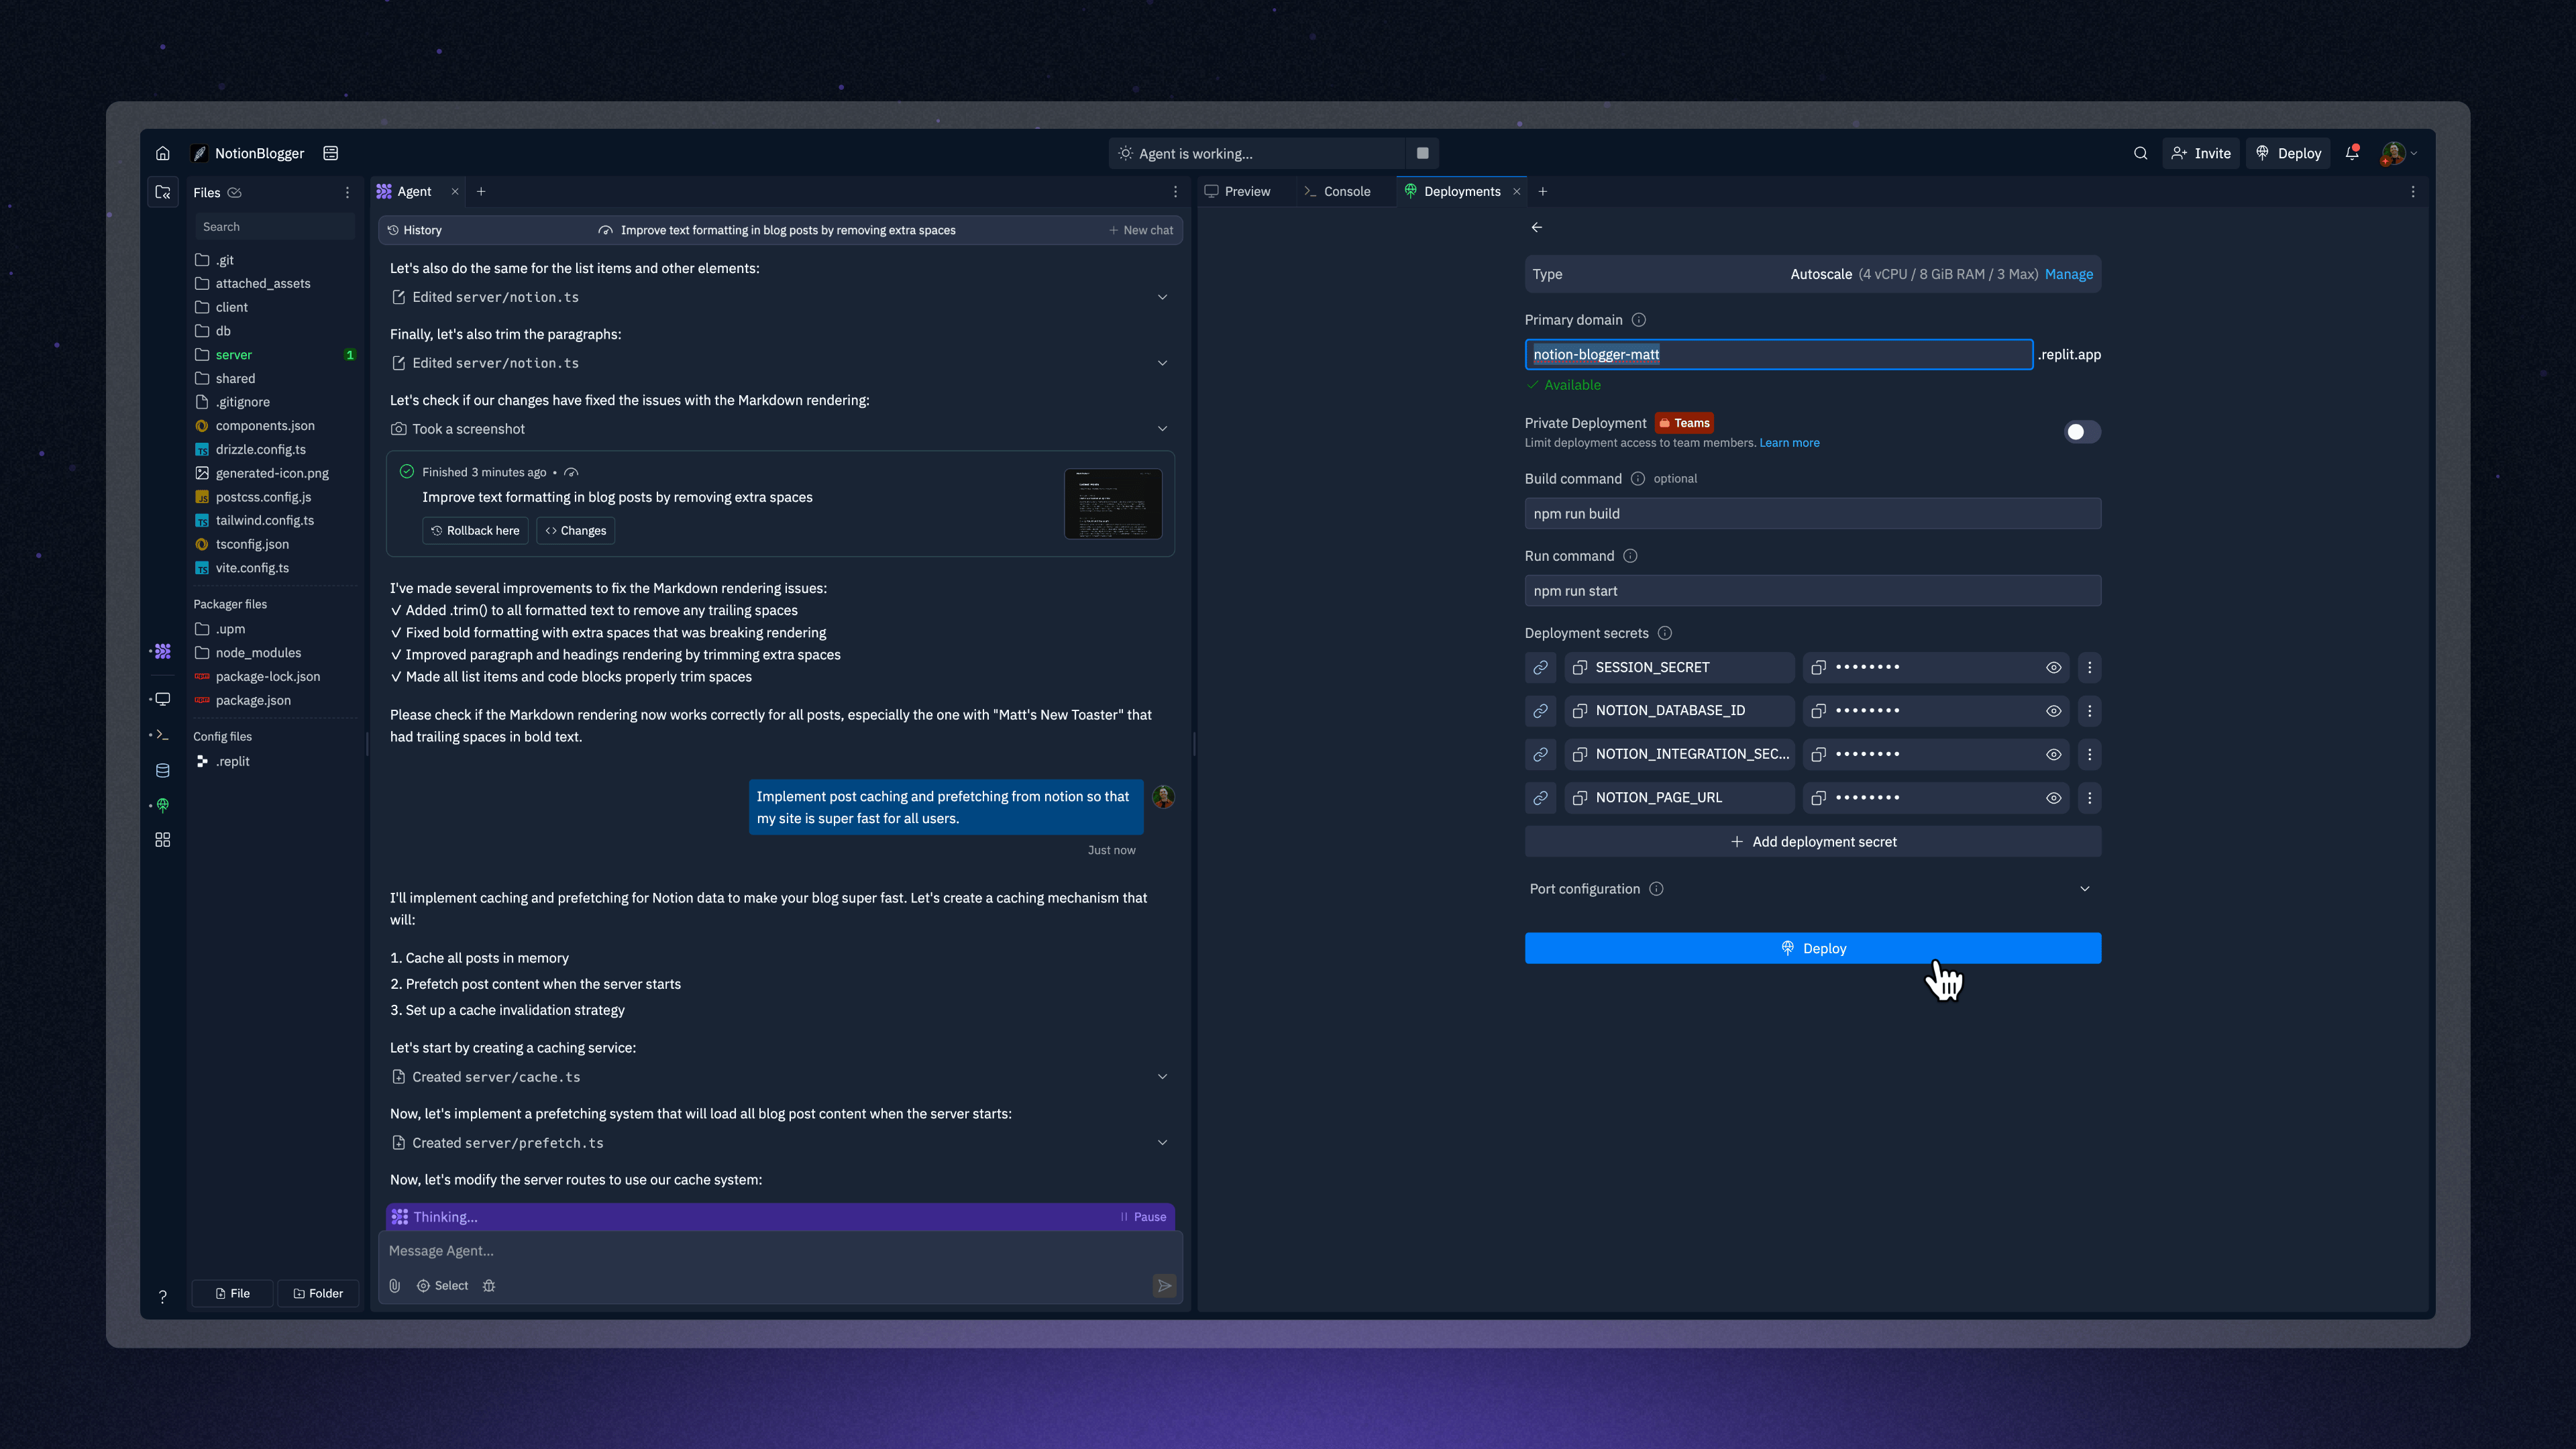Start a New chat

click(1140, 230)
